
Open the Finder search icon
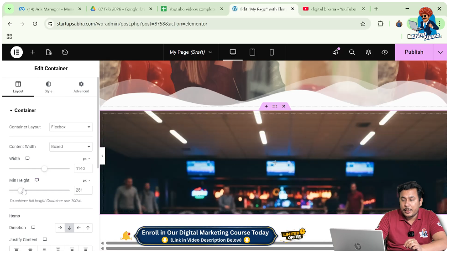tap(352, 52)
